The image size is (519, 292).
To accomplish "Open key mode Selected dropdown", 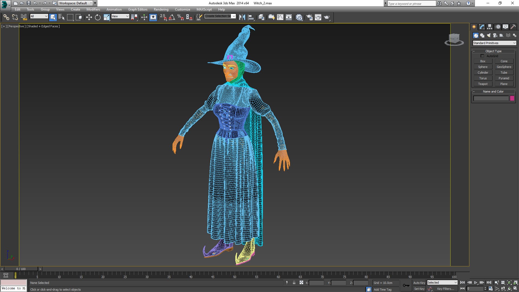I will [x=442, y=283].
